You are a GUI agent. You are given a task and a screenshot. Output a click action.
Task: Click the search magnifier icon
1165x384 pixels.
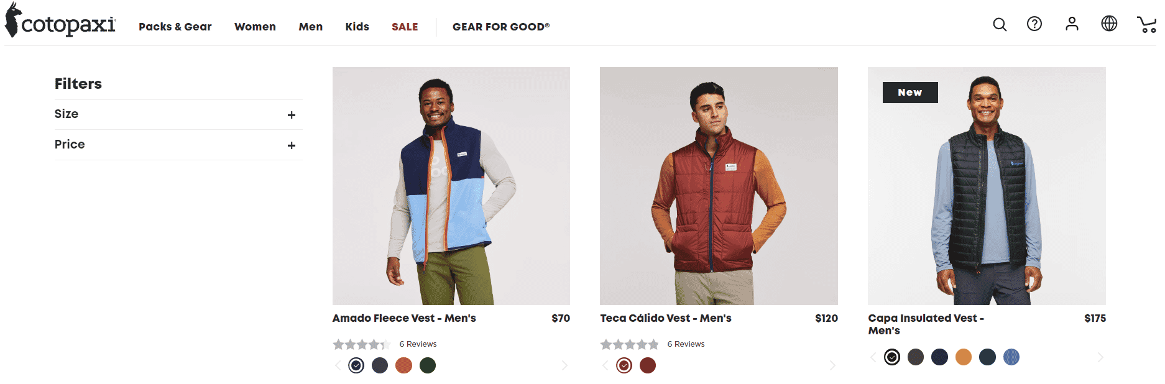(1000, 24)
